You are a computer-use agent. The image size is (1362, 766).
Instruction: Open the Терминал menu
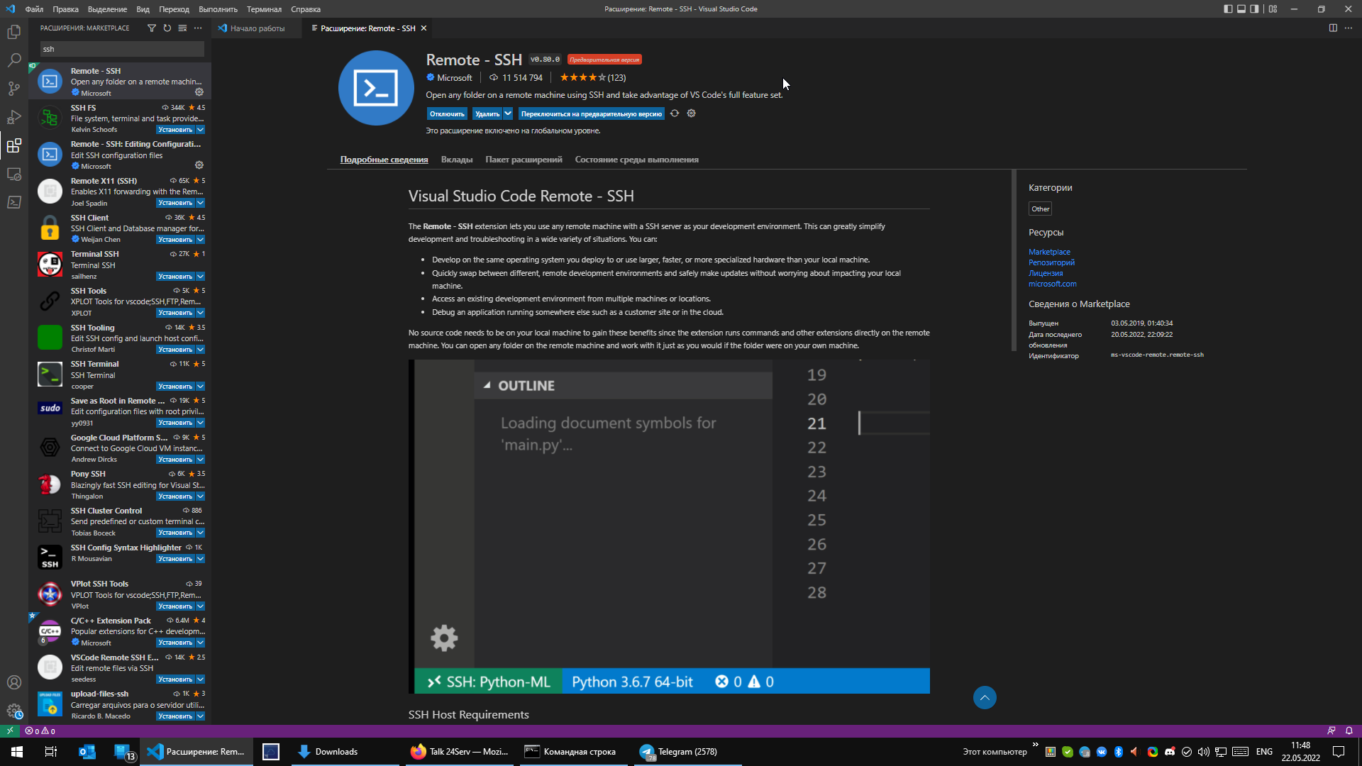point(264,9)
